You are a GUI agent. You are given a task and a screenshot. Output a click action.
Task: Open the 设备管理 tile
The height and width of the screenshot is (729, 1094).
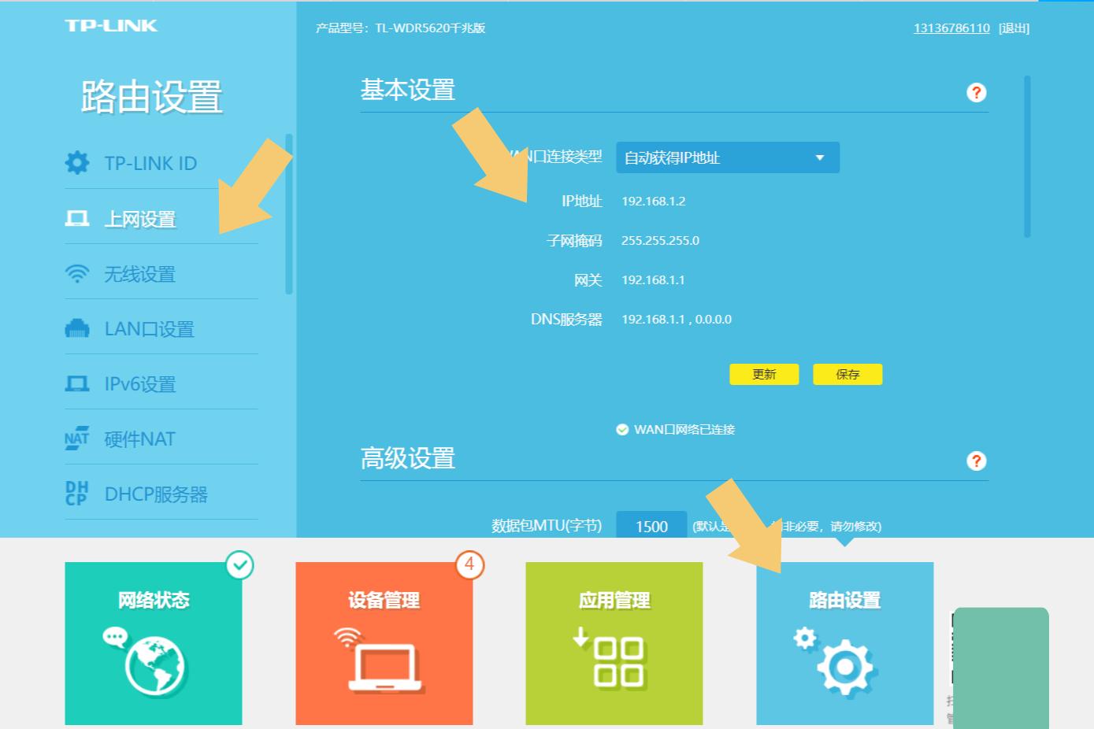tap(384, 643)
